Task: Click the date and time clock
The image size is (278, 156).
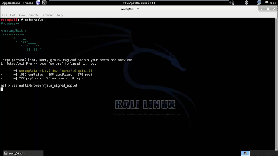Action: (139, 3)
